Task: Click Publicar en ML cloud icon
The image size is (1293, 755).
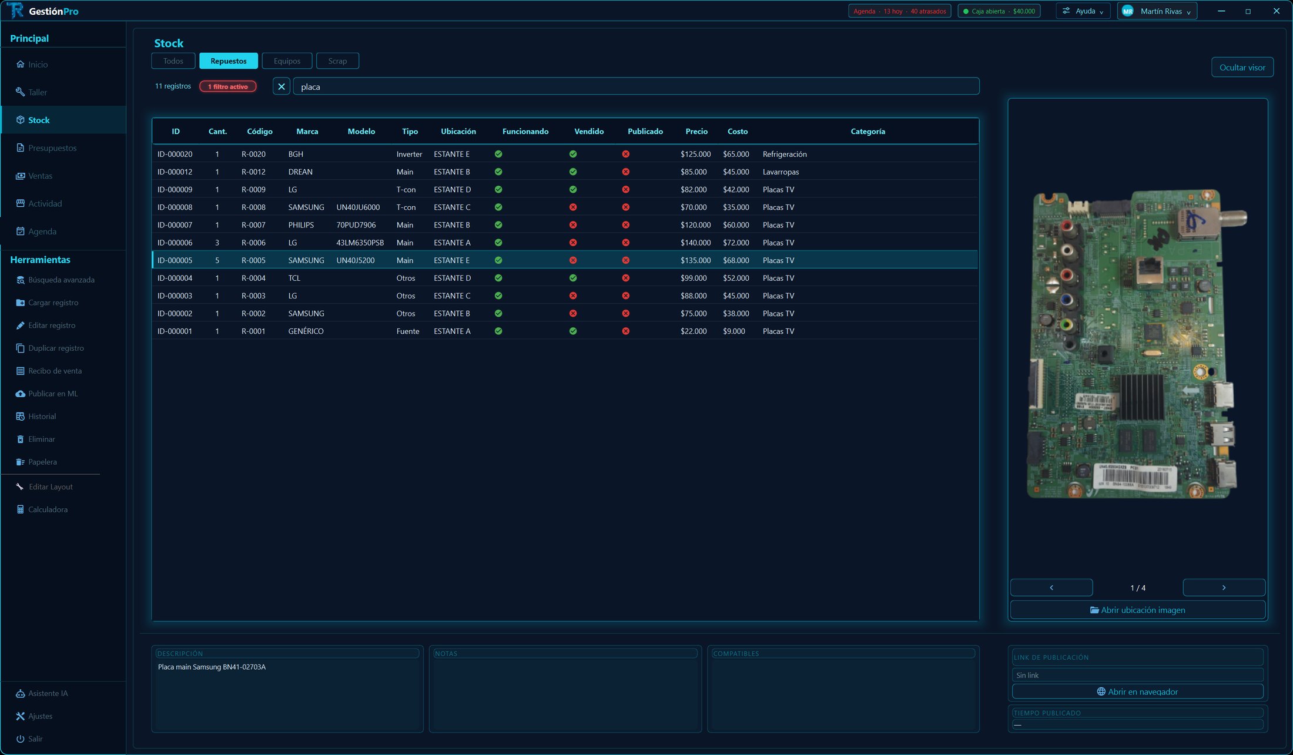Action: (x=20, y=394)
